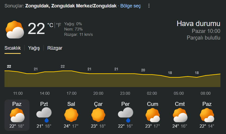The width and height of the screenshot is (226, 134).
Task: Switch to the Rüzgar tab
Action: 55,48
